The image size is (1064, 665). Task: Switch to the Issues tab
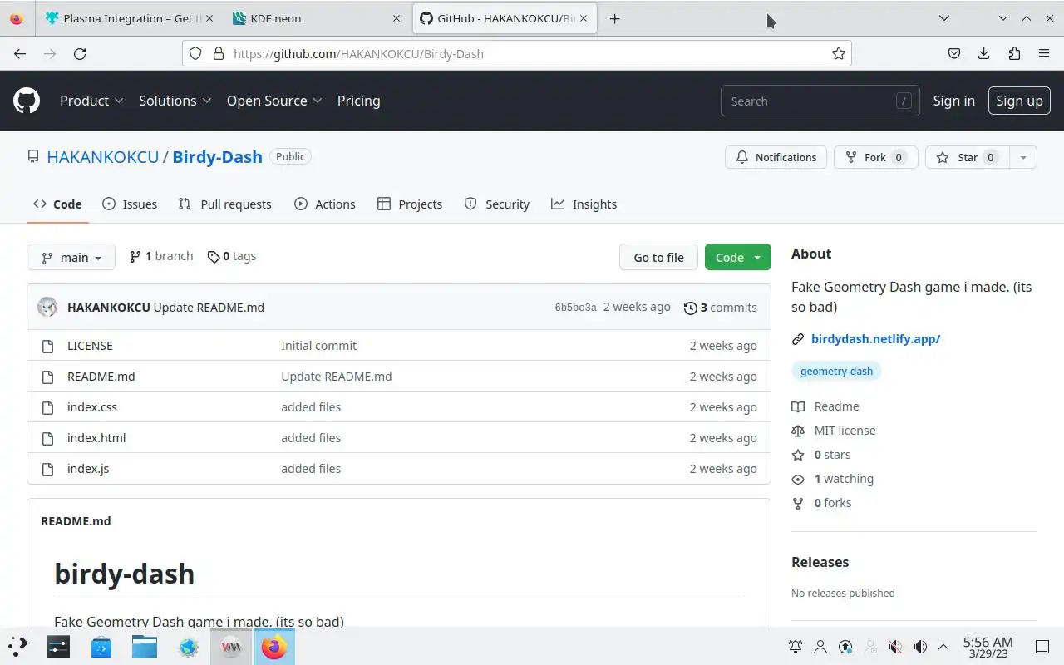click(x=130, y=204)
